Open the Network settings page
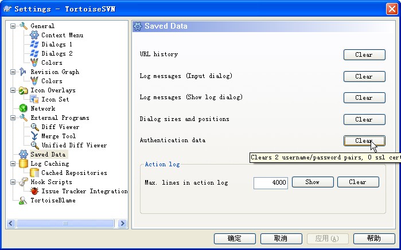 [42, 108]
